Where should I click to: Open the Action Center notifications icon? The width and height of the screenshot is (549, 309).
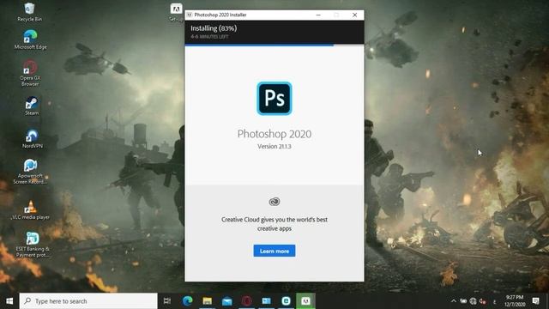535,301
